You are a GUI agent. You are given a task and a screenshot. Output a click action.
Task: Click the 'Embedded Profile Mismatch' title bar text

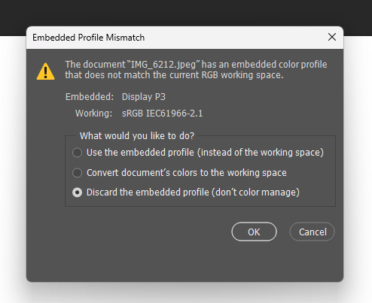(x=88, y=38)
